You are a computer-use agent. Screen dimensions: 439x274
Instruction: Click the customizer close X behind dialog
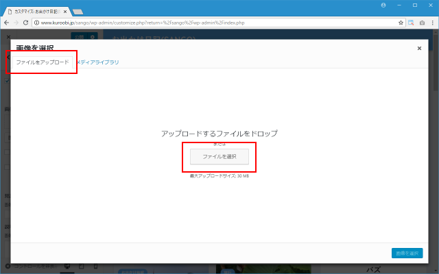pos(8,36)
